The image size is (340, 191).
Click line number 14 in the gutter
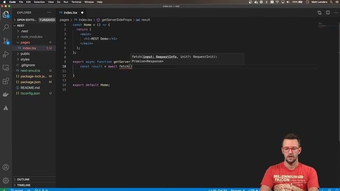[64, 85]
